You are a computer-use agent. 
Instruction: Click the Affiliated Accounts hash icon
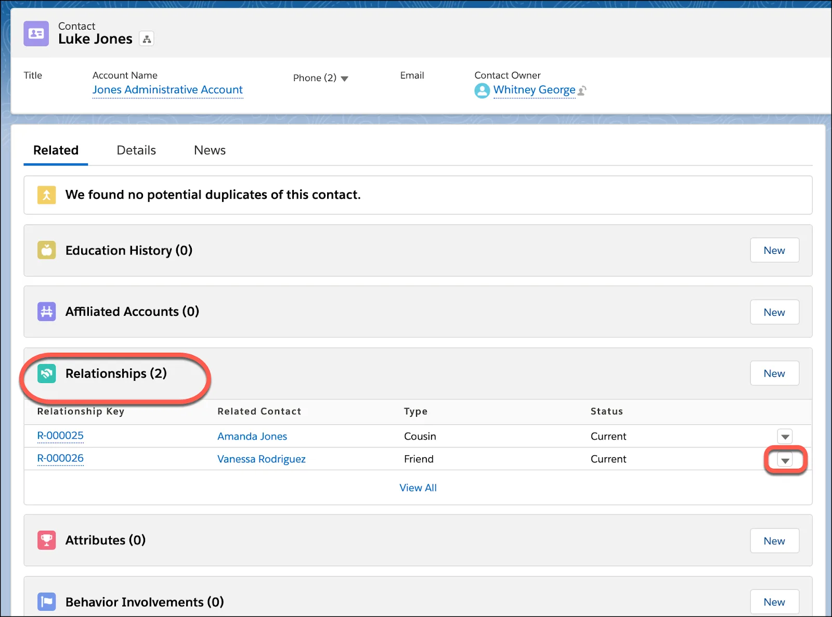(x=46, y=312)
